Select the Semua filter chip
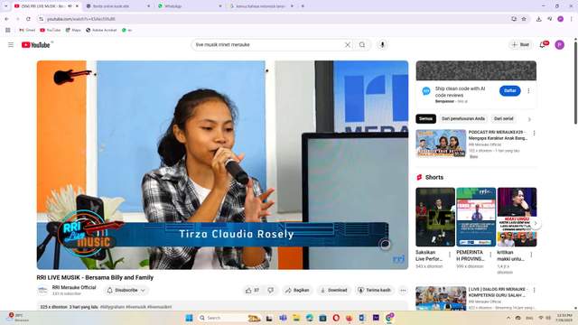Screen dimensions: 578x325 click(425, 118)
